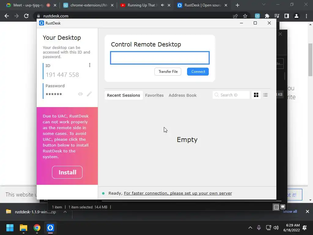The width and height of the screenshot is (313, 235).
Task: Open the Chrome three-dot menu
Action: click(306, 16)
